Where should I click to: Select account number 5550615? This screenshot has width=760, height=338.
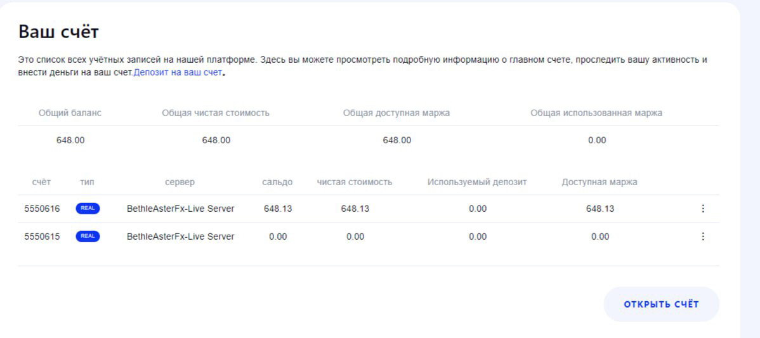tap(42, 237)
